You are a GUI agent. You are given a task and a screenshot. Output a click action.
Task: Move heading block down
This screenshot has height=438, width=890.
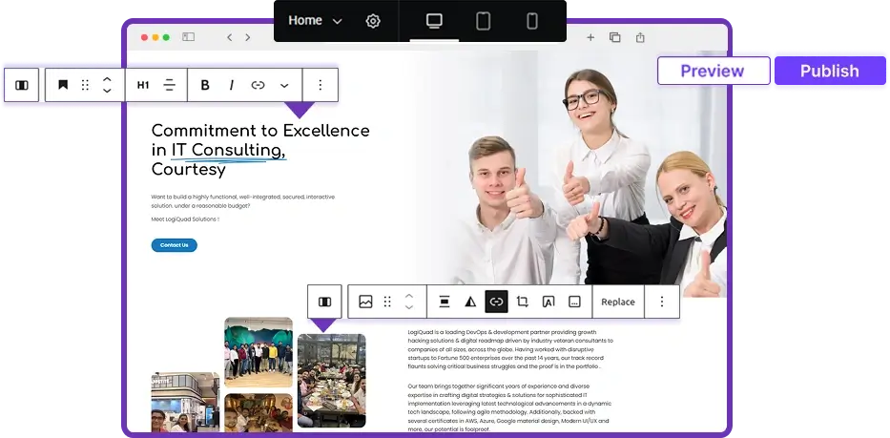point(107,91)
